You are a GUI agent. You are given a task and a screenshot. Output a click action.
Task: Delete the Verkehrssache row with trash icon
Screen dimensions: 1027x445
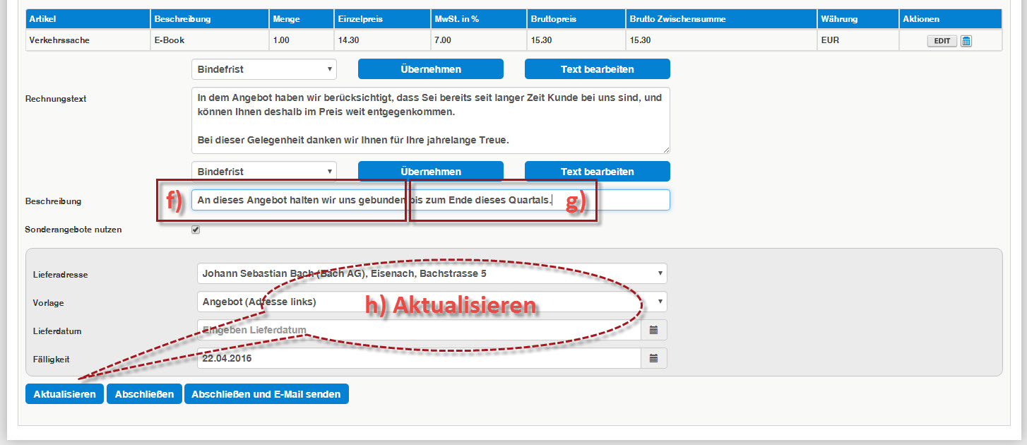click(x=966, y=41)
